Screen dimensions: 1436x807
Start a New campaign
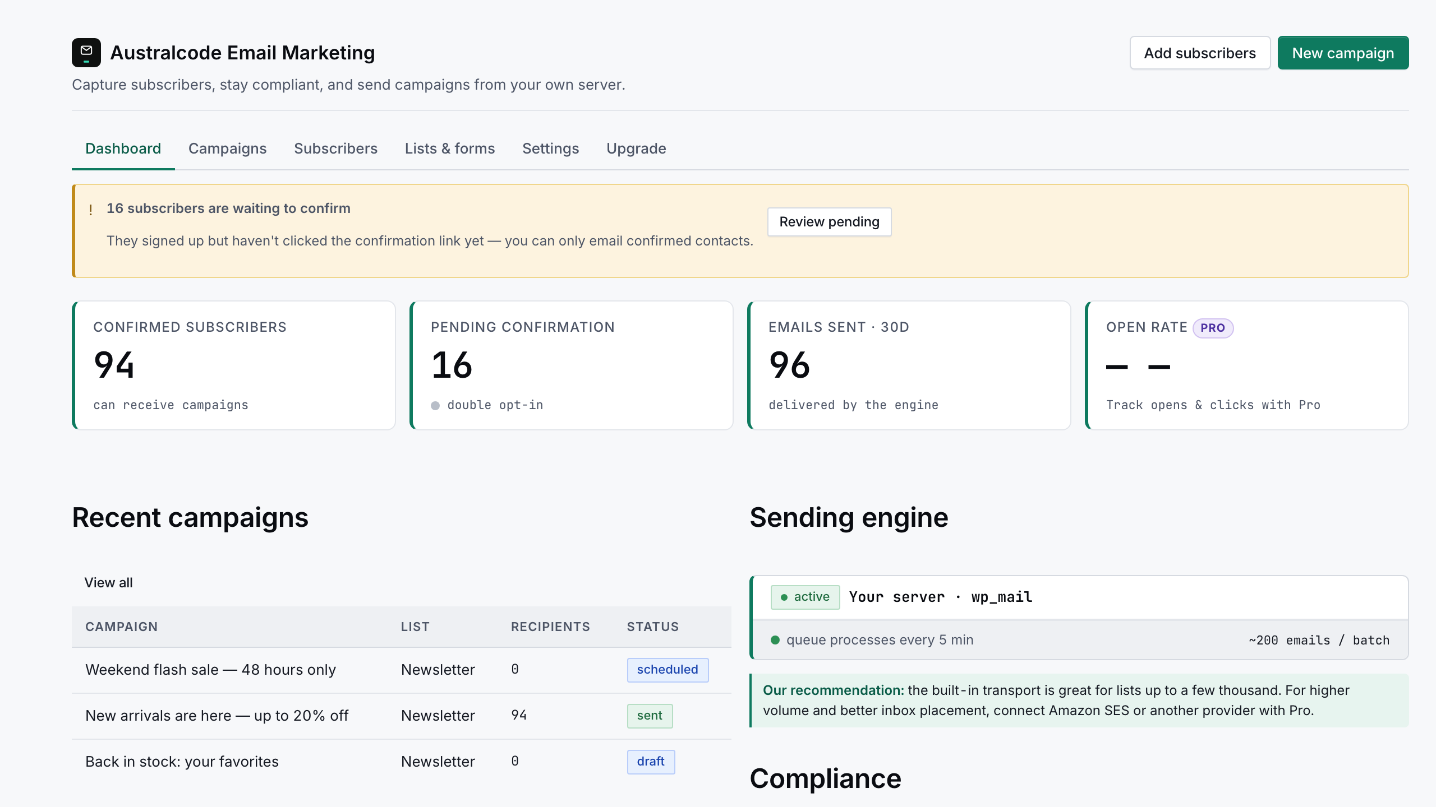tap(1343, 53)
